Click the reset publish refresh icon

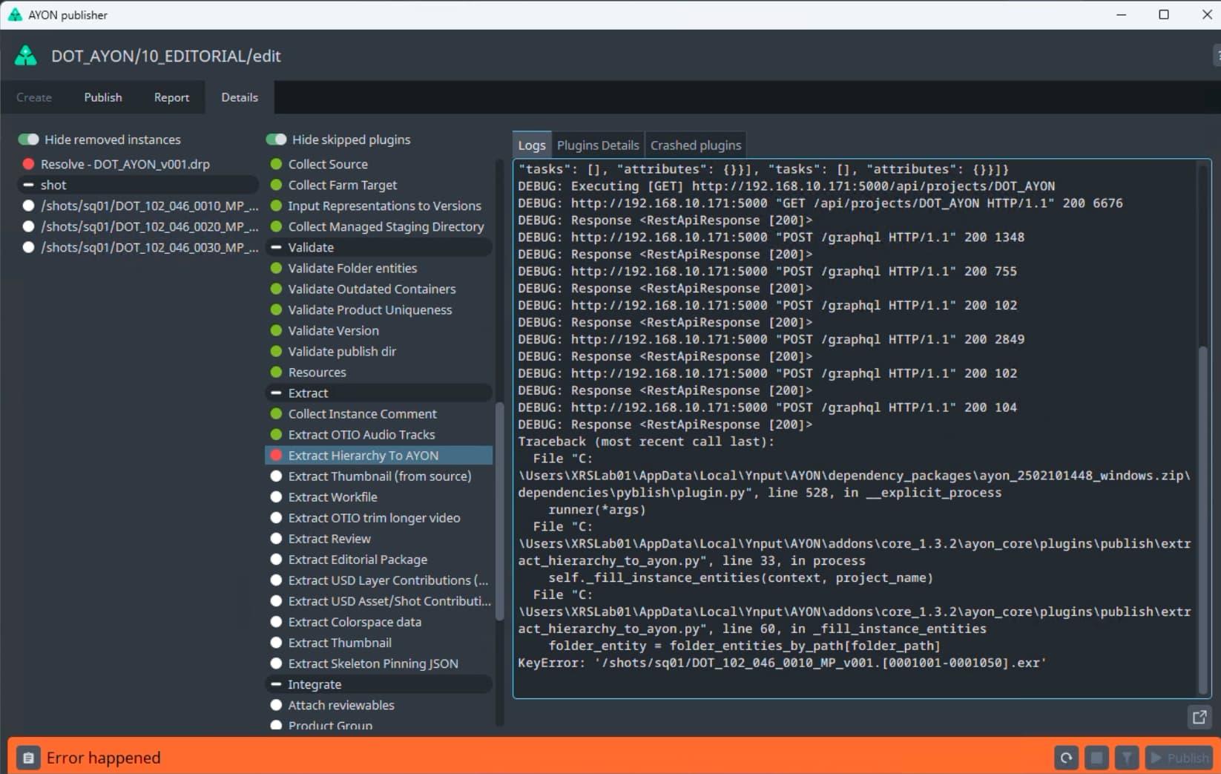pos(1066,758)
